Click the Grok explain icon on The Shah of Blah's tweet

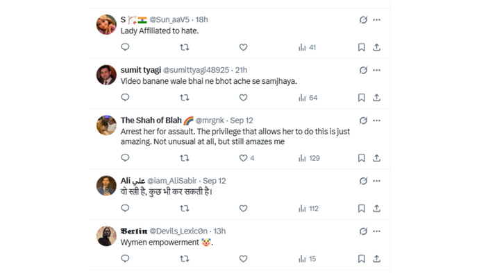(363, 121)
